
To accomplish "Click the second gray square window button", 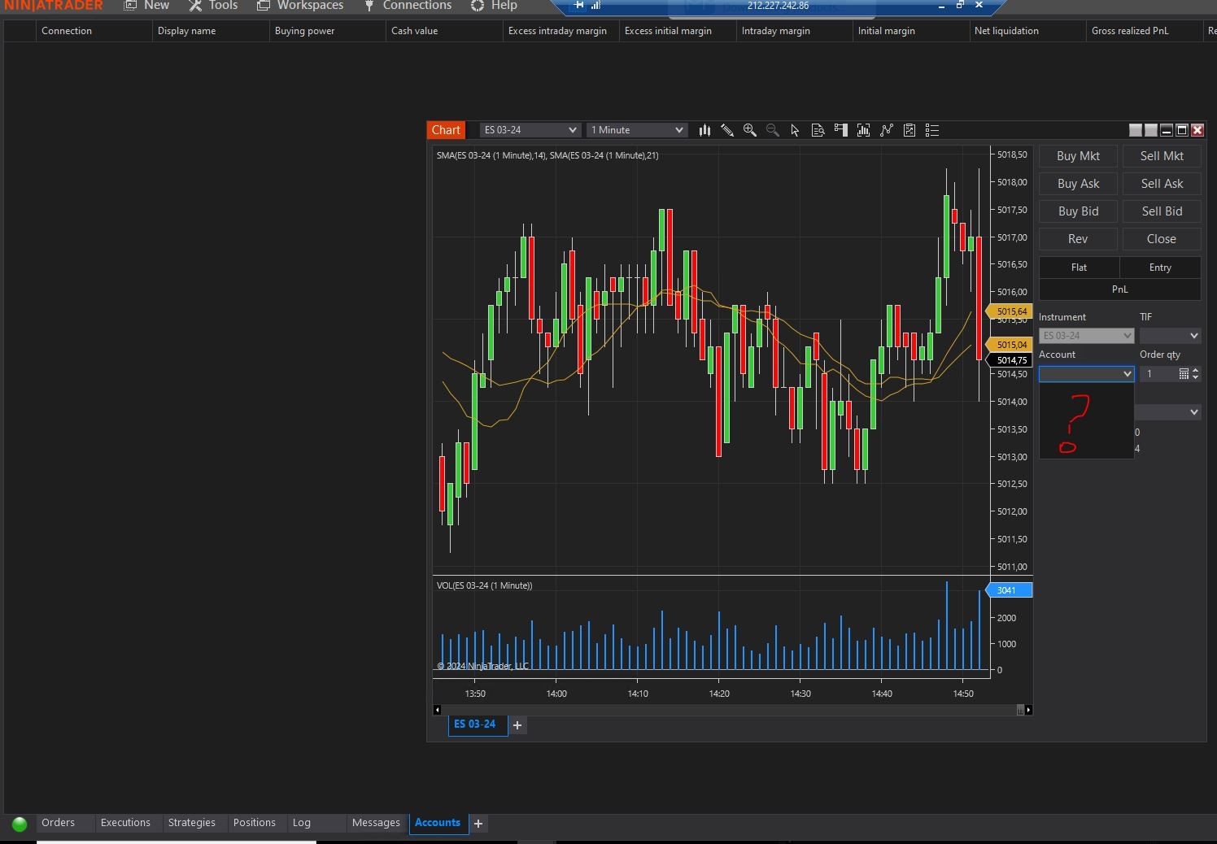I will [x=1151, y=130].
